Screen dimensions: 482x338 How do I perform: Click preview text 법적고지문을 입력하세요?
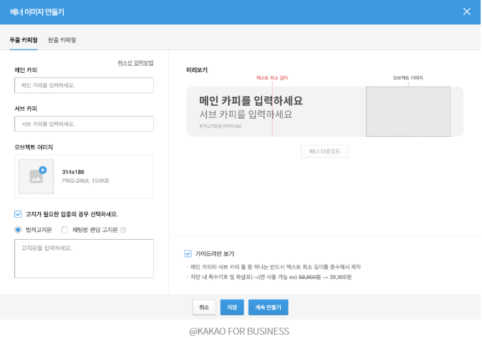pos(220,126)
